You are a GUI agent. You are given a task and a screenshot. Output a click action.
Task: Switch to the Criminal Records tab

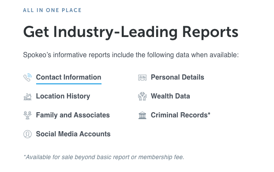point(179,115)
